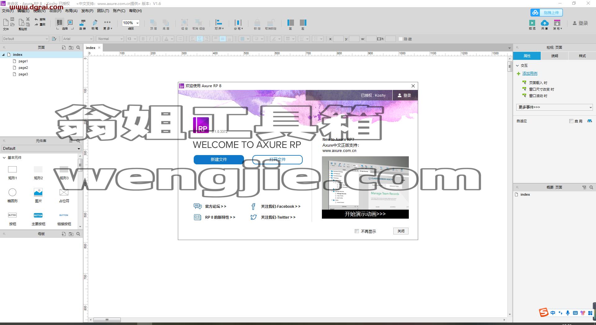Image resolution: width=596 pixels, height=325 pixels.
Task: Toggle the Select intersected mode
Action: click(59, 22)
